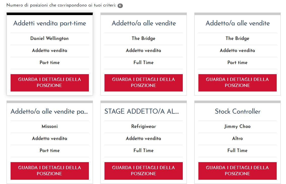
Task: Open details of The Bridge Part time position
Action: coord(237,82)
